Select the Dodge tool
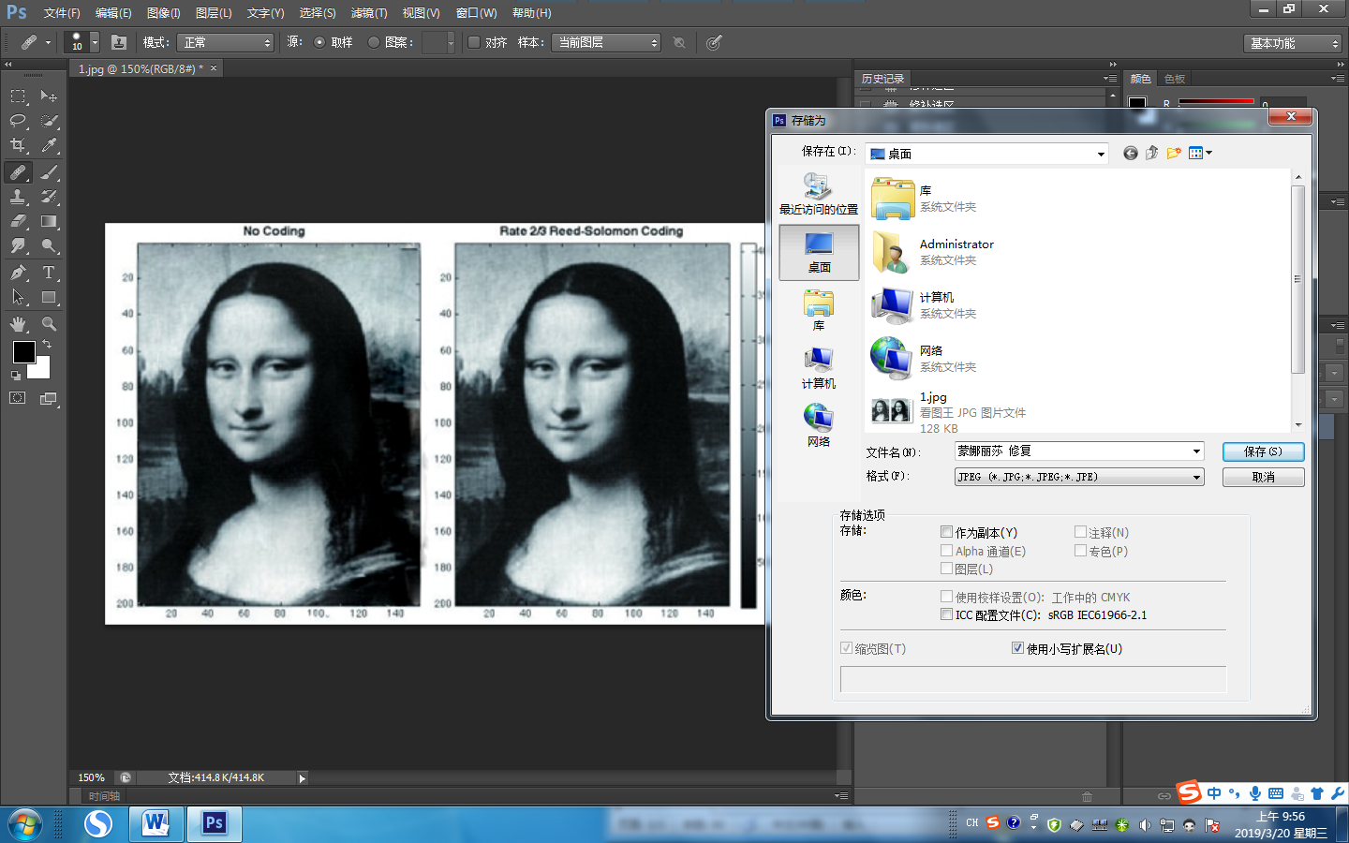The height and width of the screenshot is (843, 1349). coord(49,245)
